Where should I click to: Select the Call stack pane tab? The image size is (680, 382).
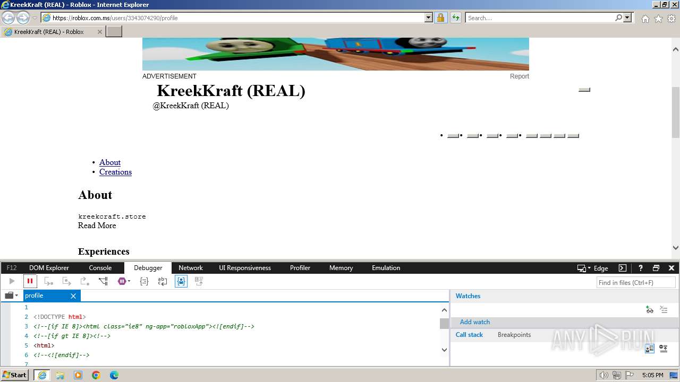469,335
